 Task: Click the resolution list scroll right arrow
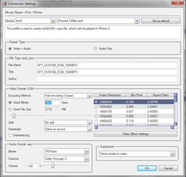click(172, 127)
